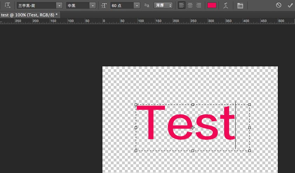The height and width of the screenshot is (173, 295).
Task: Open the font style dropdown
Action: tap(93, 6)
